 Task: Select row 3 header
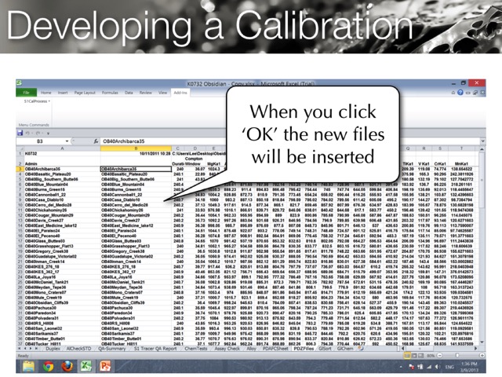coord(20,169)
